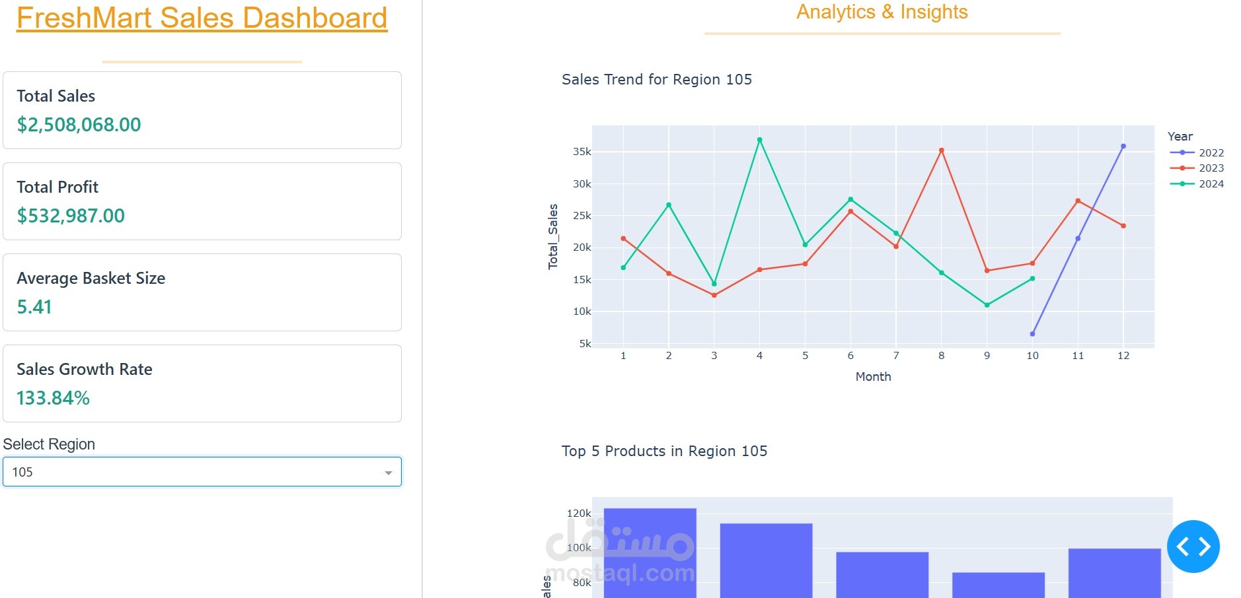
Task: Click the 2024 data point at month 4
Action: coord(760,140)
